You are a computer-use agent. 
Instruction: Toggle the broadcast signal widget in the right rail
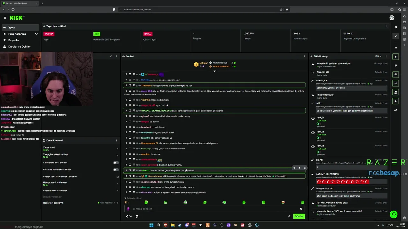[x=396, y=83]
